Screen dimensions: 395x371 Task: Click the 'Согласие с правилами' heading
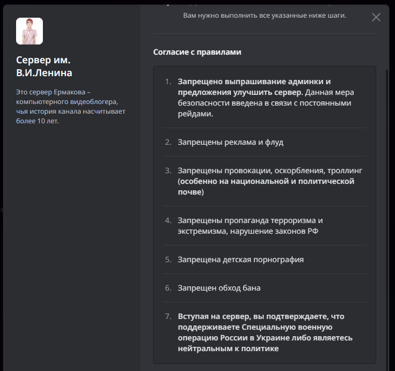(x=197, y=52)
